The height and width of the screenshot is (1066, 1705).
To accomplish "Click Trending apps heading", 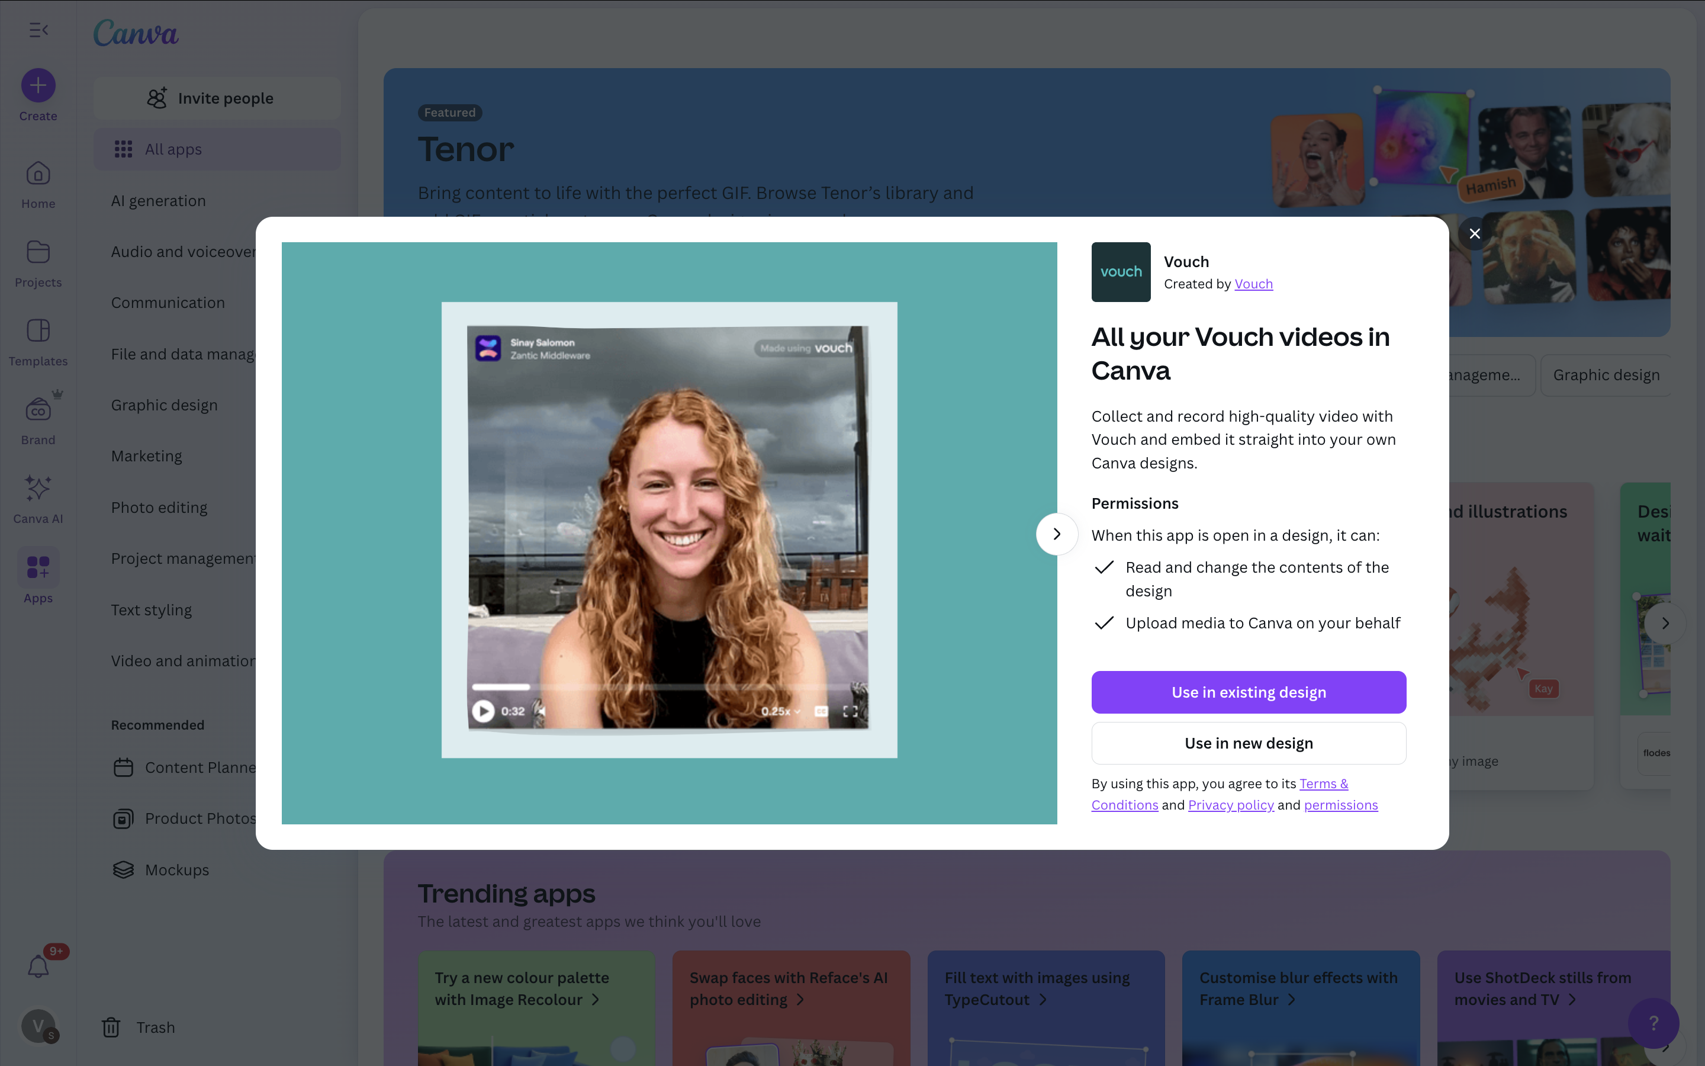I will [506, 893].
